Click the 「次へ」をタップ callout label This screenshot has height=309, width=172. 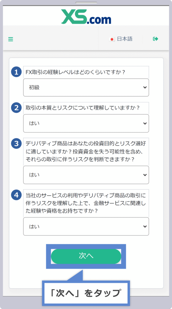tap(86, 293)
